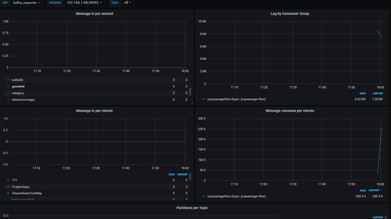Toggle yt-passengerflow series in Lag by Consumer Group legend
The image size is (391, 219).
[237, 99]
